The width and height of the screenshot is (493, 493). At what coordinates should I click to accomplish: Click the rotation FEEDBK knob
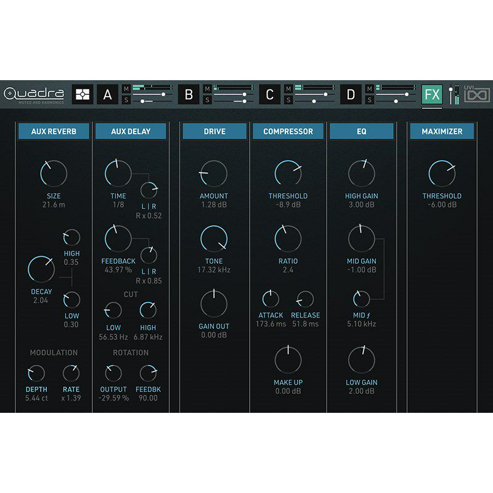pos(148,373)
